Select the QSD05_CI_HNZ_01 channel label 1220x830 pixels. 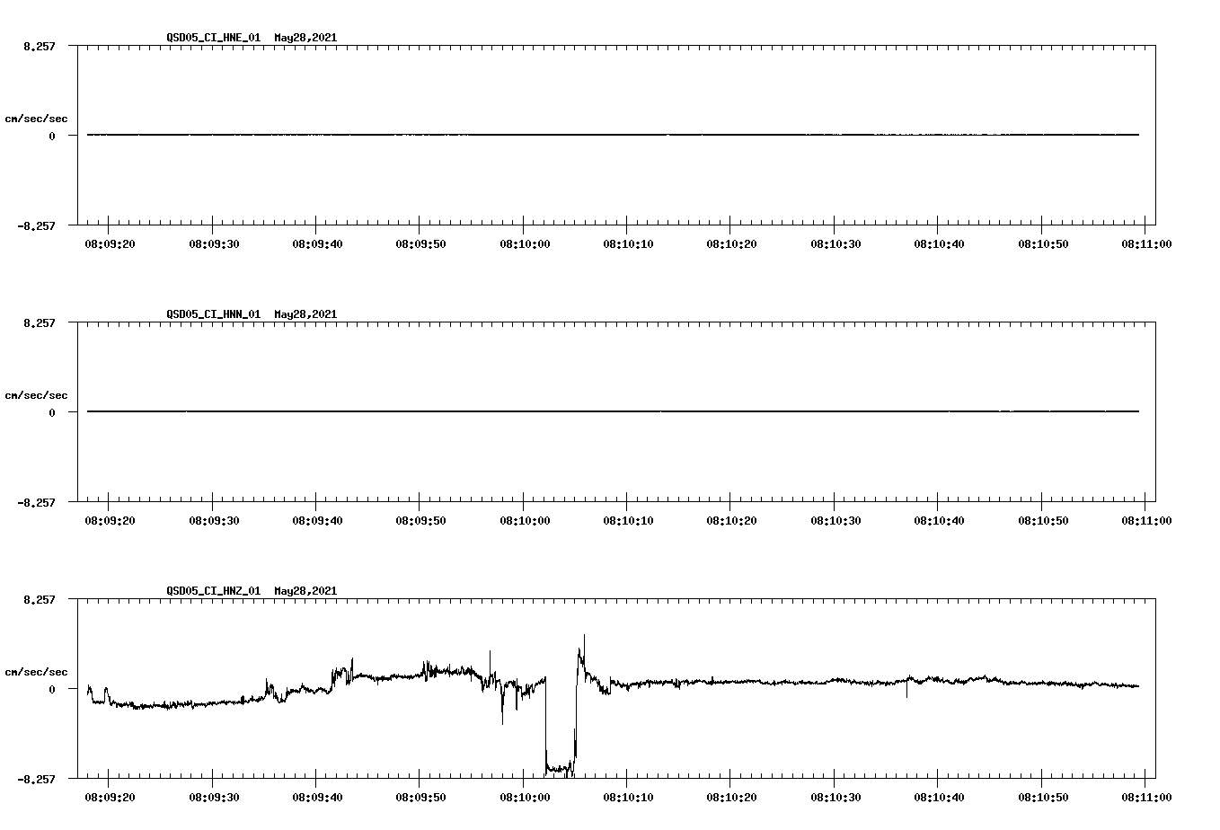tap(212, 591)
